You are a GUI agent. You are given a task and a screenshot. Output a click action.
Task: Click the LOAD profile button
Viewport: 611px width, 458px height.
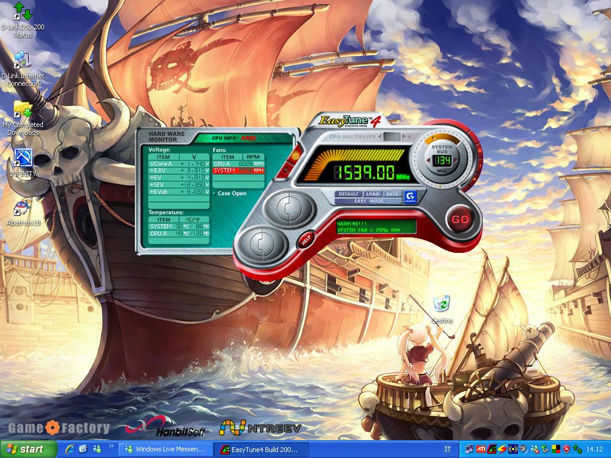point(373,194)
